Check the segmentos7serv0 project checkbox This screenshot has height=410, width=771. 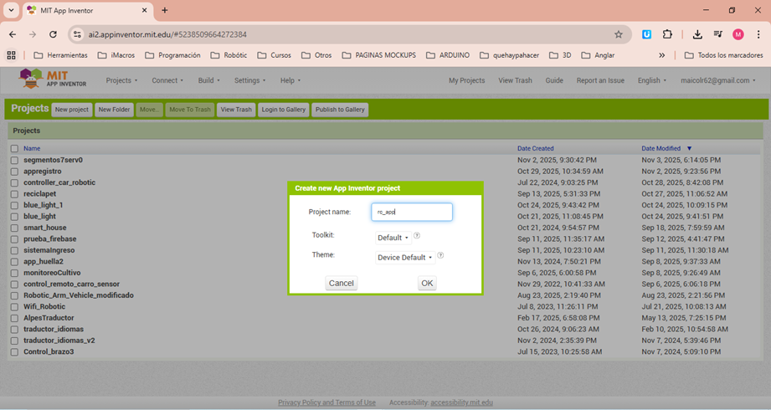coord(14,160)
